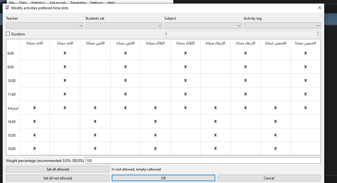Toggle 14:00 cell under الخميس مساءا

[305, 122]
